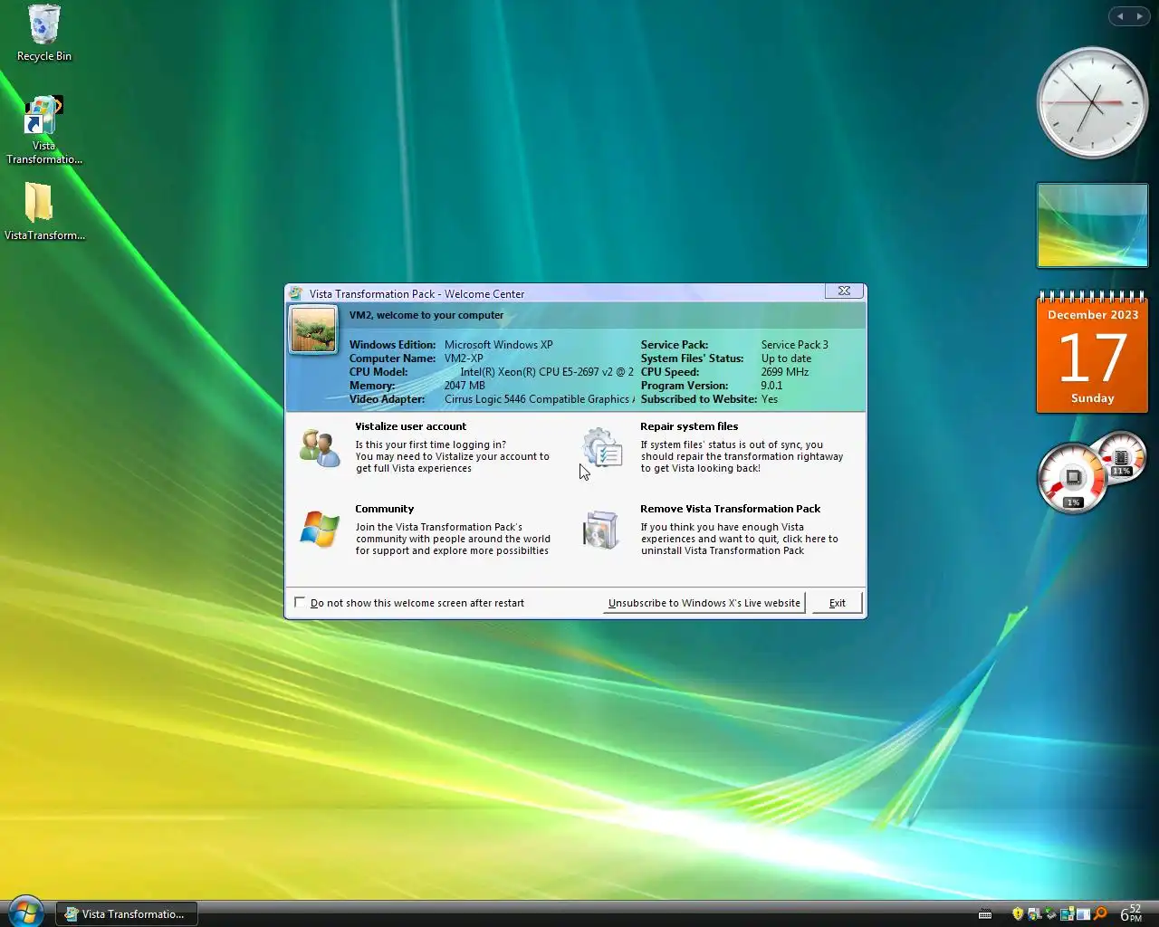Click the 'Up to date' status value
The height and width of the screenshot is (927, 1159).
point(786,358)
